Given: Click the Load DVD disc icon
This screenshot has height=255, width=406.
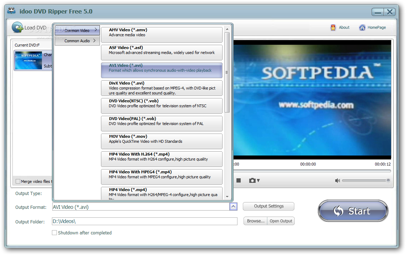Looking at the screenshot, I should 17,27.
